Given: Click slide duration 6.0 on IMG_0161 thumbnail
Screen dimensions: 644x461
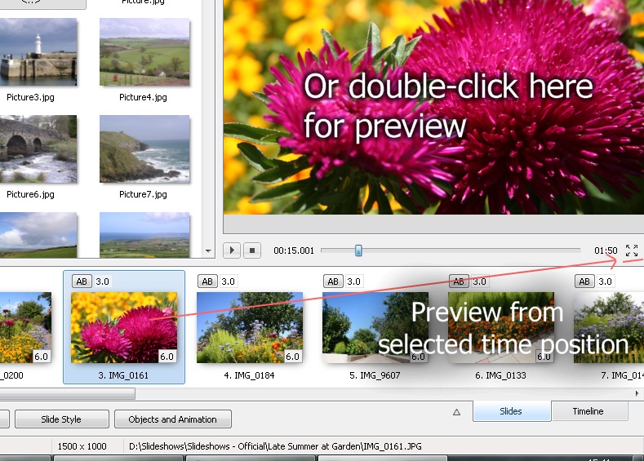Looking at the screenshot, I should pyautogui.click(x=167, y=357).
